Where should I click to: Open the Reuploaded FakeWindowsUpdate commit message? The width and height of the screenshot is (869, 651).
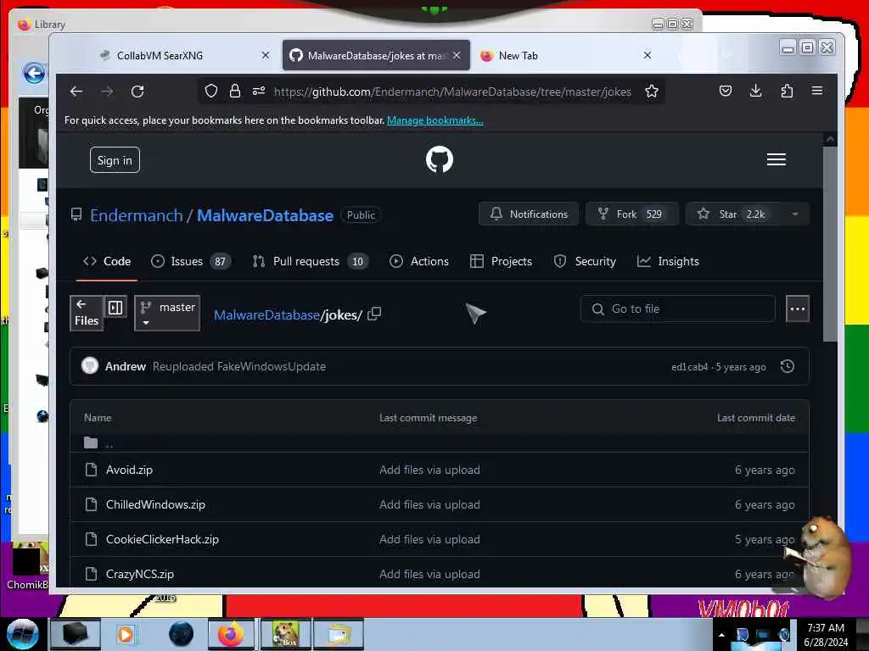[x=238, y=366]
